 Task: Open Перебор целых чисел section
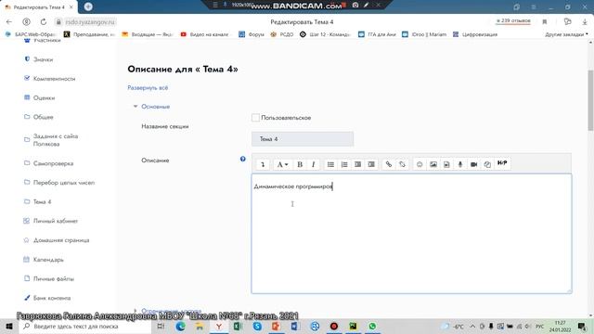point(64,183)
